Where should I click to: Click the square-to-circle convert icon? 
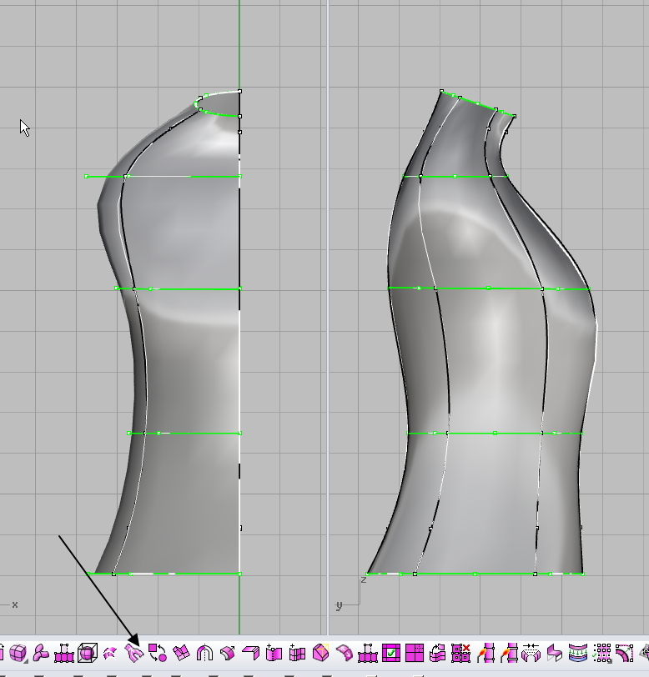pyautogui.click(x=158, y=653)
